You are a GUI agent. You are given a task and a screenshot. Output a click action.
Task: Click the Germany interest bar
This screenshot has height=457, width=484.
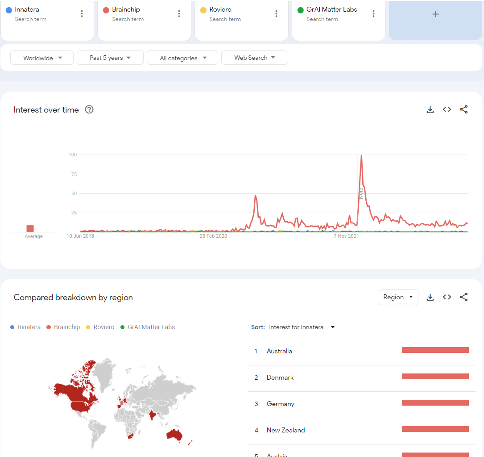coord(435,402)
